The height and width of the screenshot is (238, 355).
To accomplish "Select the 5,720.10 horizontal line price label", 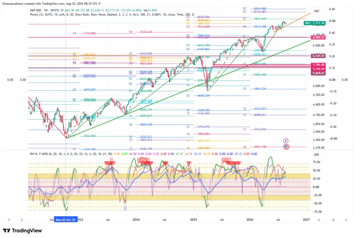I will (318, 69).
